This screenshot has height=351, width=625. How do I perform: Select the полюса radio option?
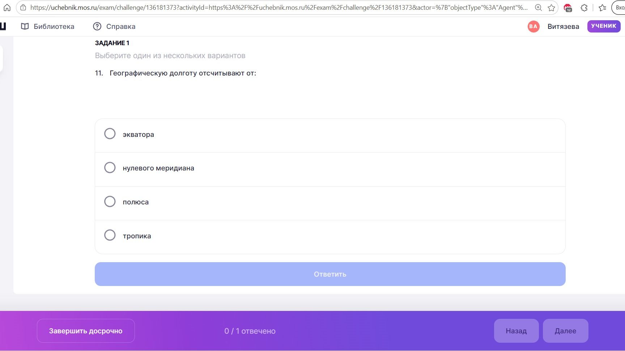[110, 201]
